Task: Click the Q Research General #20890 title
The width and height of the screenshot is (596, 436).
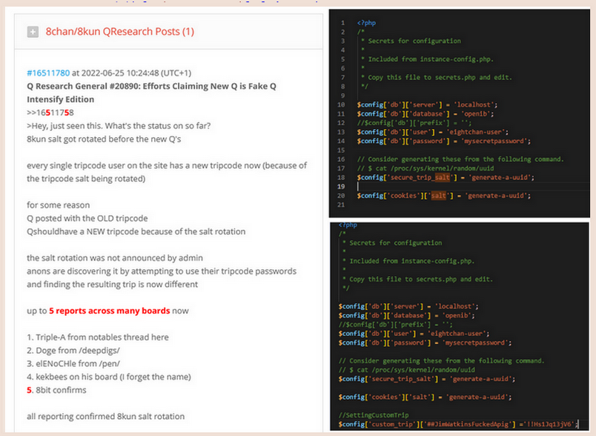Action: 151,93
